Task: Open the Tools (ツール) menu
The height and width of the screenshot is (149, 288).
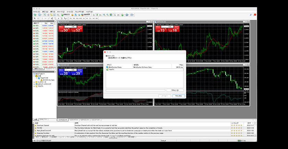Action: pyautogui.click(x=69, y=12)
